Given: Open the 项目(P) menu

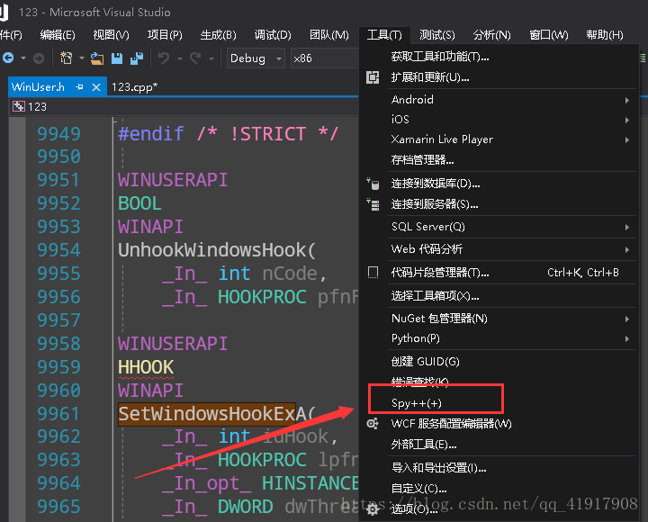Looking at the screenshot, I should [165, 35].
